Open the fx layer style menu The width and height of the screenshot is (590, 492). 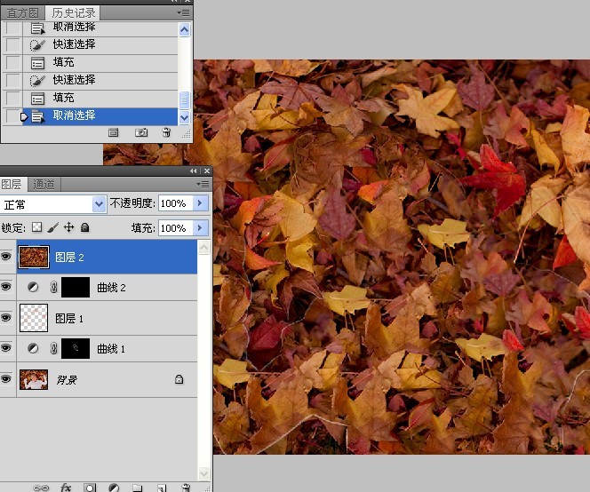click(66, 488)
